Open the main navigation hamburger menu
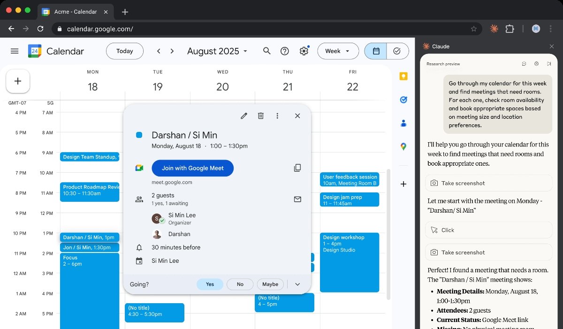 [x=15, y=51]
